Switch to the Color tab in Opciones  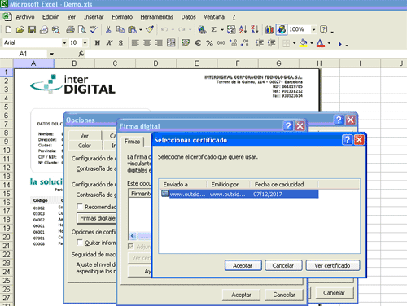click(x=85, y=146)
